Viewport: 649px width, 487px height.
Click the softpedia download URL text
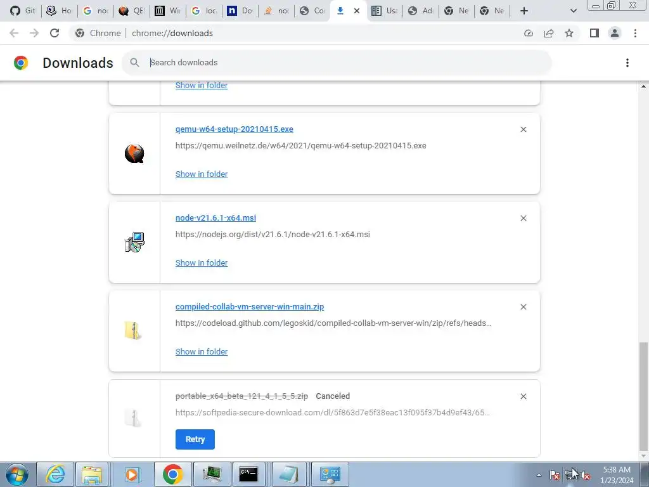click(332, 412)
